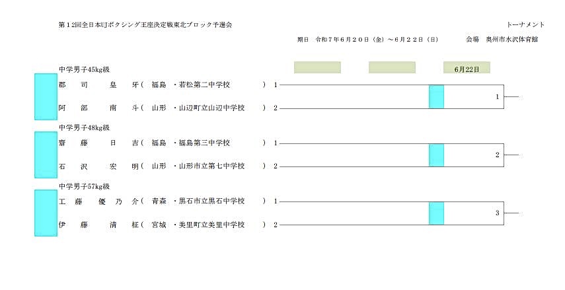Image resolution: width=565 pixels, height=290 pixels.
Task: Select the middle empty green header cell
Action: pos(392,67)
